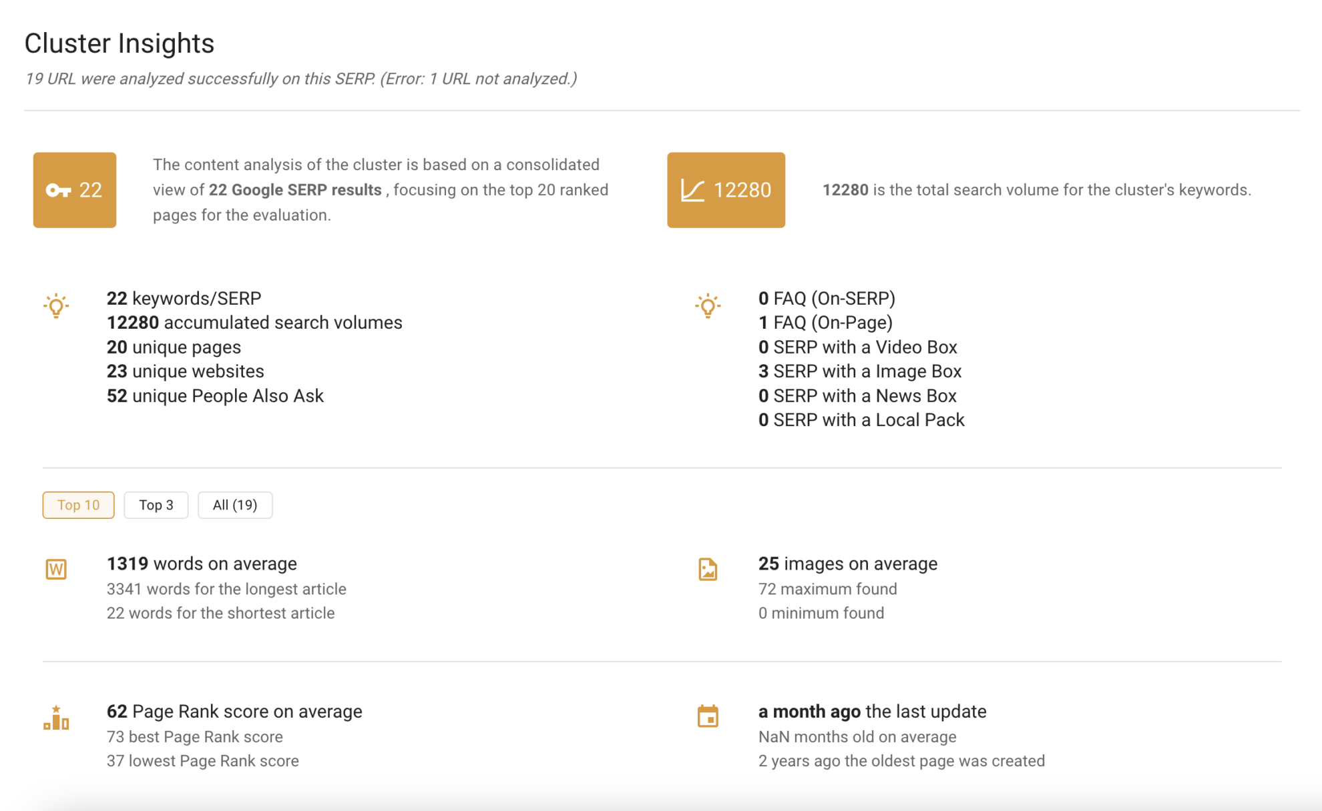Click the 1319 words on average stat

202,564
